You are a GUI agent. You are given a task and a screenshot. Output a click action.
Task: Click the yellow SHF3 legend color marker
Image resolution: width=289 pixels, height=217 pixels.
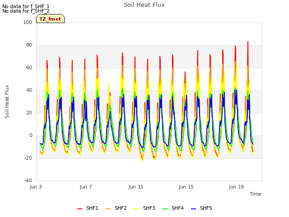(x=136, y=209)
